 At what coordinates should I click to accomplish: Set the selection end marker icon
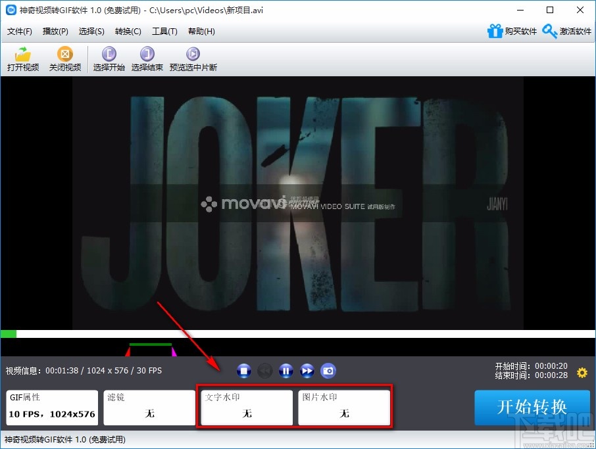coord(147,54)
